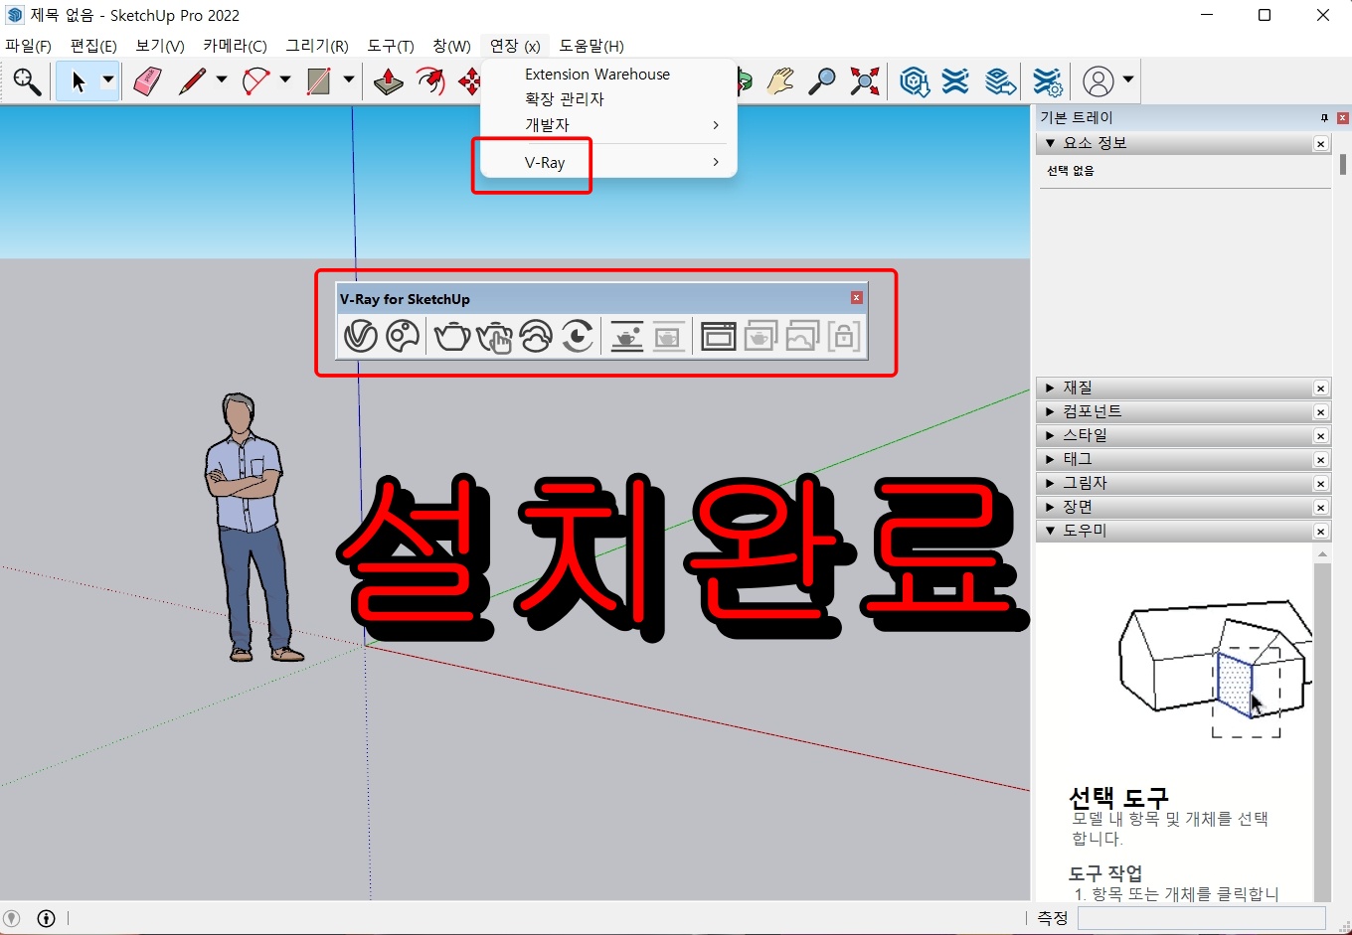Open the user account dropdown arrow
The image size is (1352, 935).
[1128, 81]
